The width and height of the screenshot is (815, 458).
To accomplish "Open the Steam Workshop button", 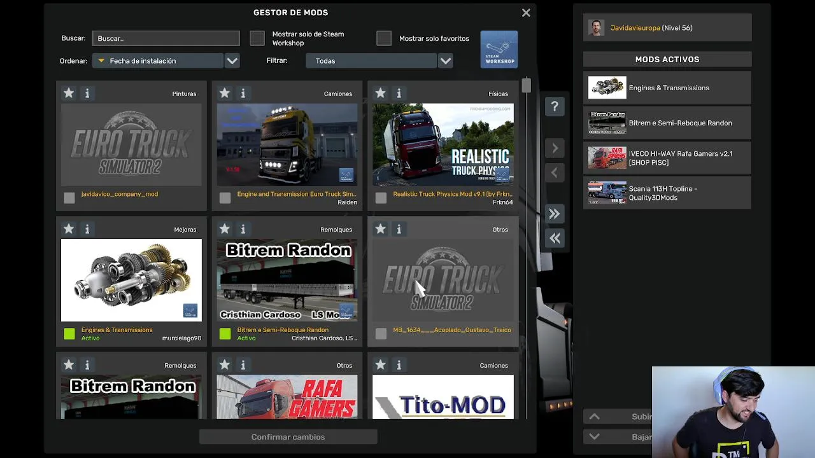I will pyautogui.click(x=499, y=49).
